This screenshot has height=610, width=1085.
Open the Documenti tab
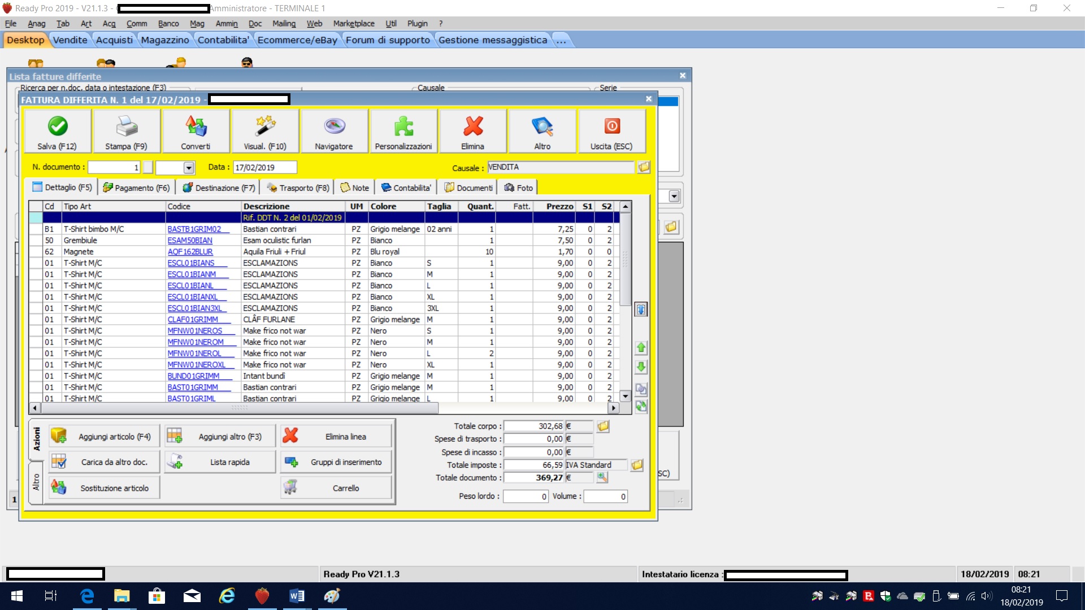point(468,188)
